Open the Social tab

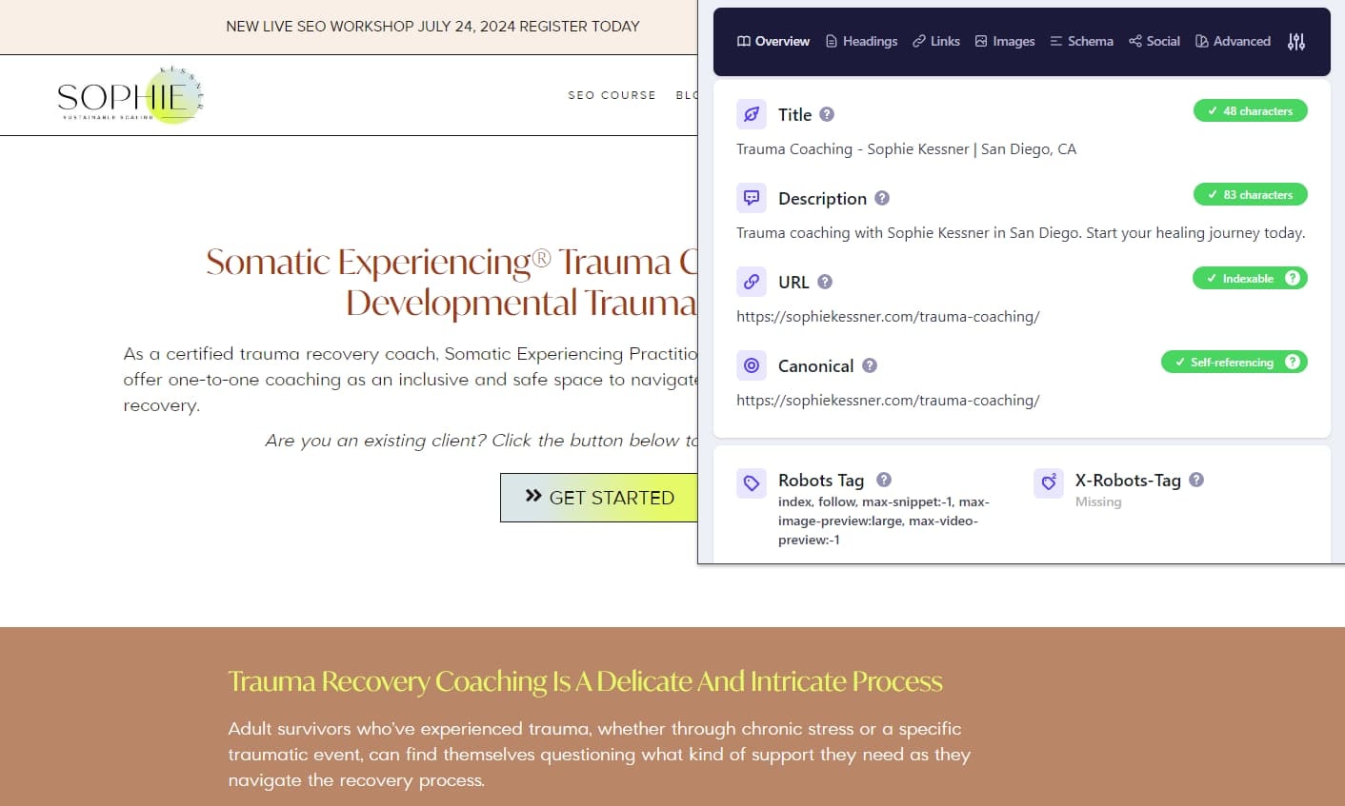1154,41
